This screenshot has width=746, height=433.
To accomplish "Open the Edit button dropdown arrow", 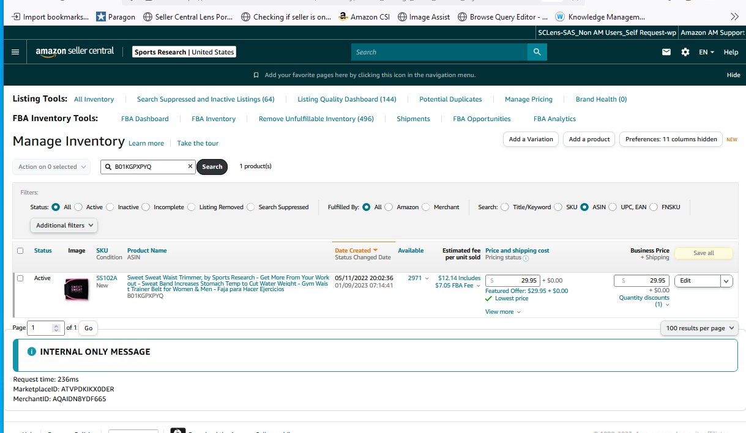I will 726,281.
